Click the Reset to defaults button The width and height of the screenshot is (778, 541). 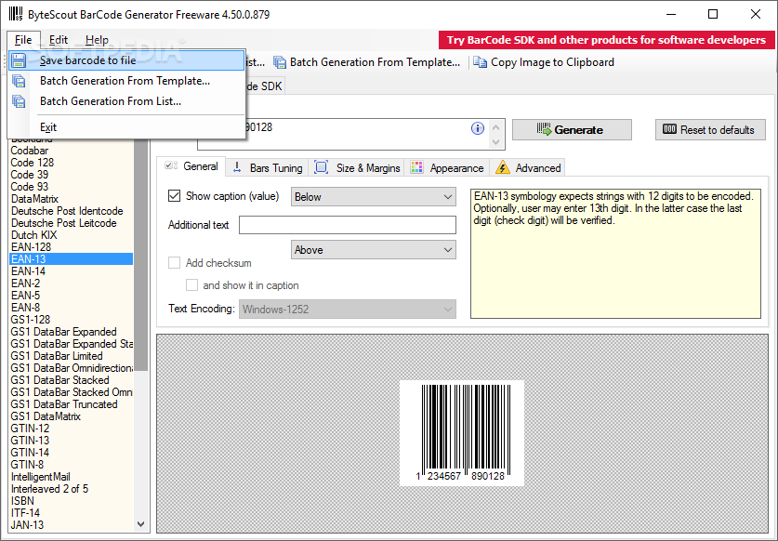(x=710, y=129)
